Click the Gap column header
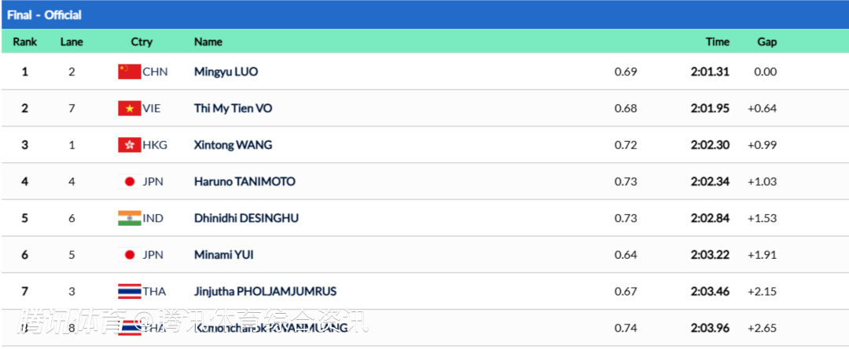This screenshot has width=849, height=349. pyautogui.click(x=766, y=42)
